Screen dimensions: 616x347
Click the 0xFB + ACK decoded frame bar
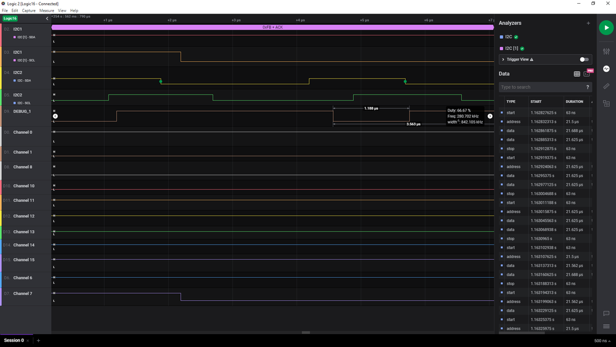point(273,28)
